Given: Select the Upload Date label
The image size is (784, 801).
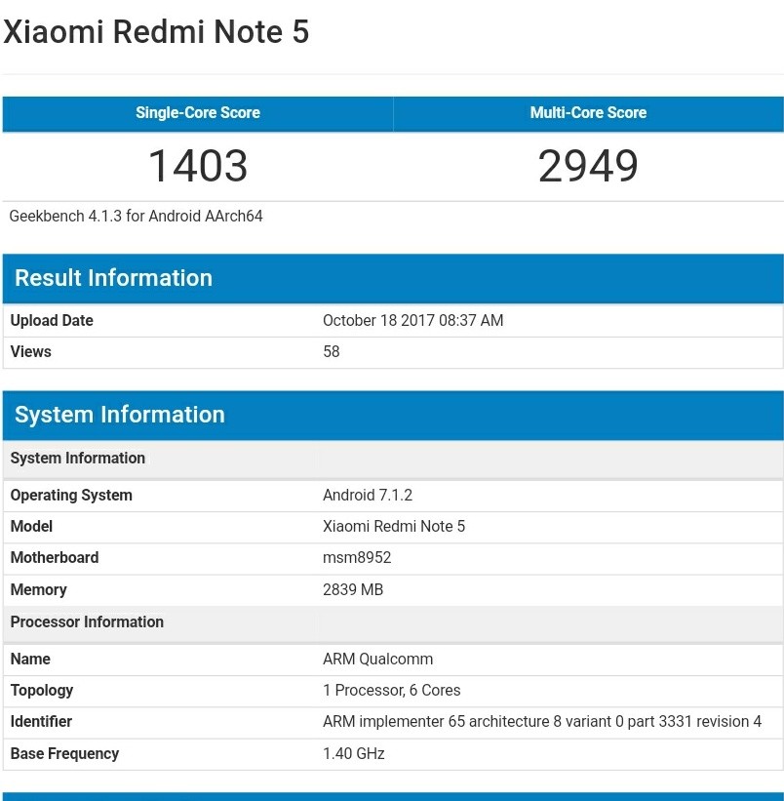Looking at the screenshot, I should tap(52, 321).
